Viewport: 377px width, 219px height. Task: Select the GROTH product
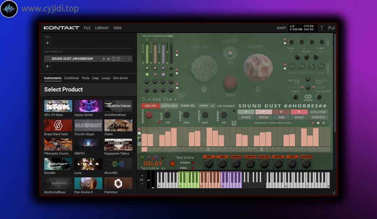click(88, 147)
